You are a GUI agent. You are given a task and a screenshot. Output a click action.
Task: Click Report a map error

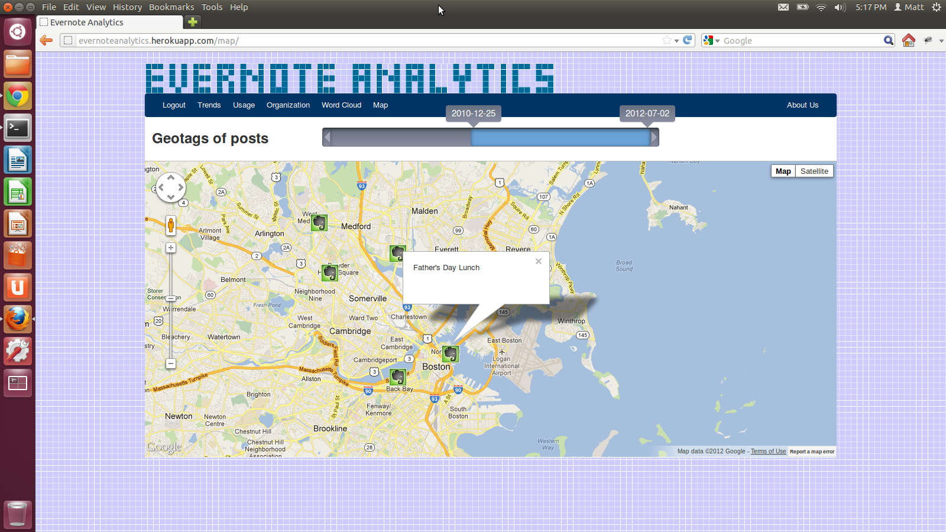[x=812, y=452]
